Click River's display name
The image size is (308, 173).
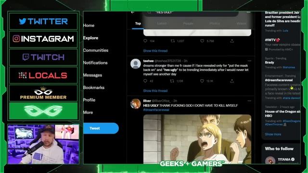[147, 101]
